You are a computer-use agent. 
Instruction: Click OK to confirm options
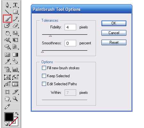[x=114, y=23]
